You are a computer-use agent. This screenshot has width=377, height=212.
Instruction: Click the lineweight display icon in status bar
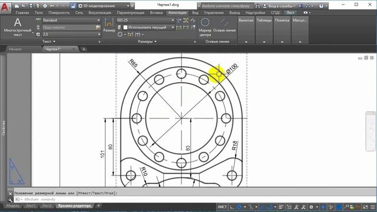coord(281,207)
